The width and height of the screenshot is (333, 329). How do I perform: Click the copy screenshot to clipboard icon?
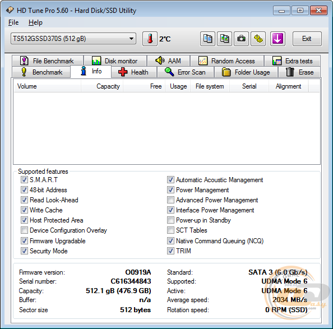(224, 39)
